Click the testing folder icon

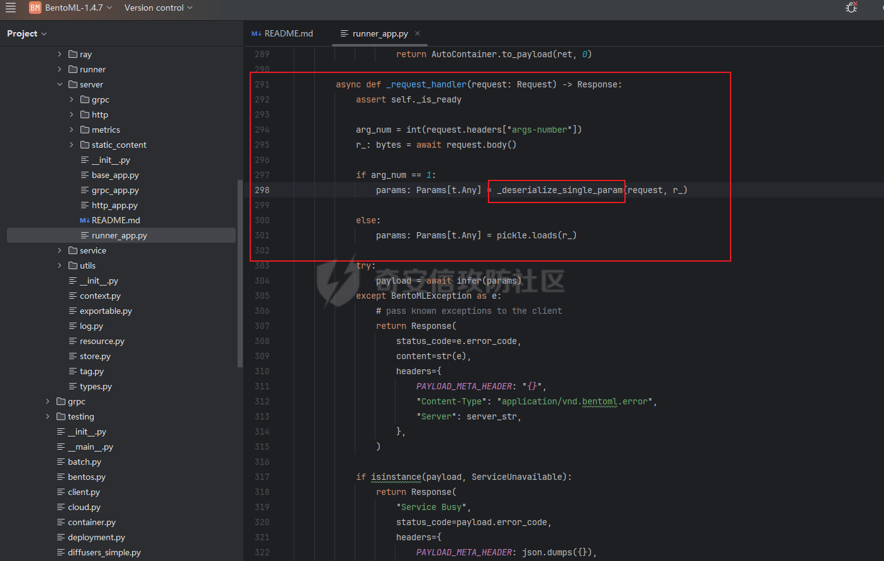pos(61,416)
